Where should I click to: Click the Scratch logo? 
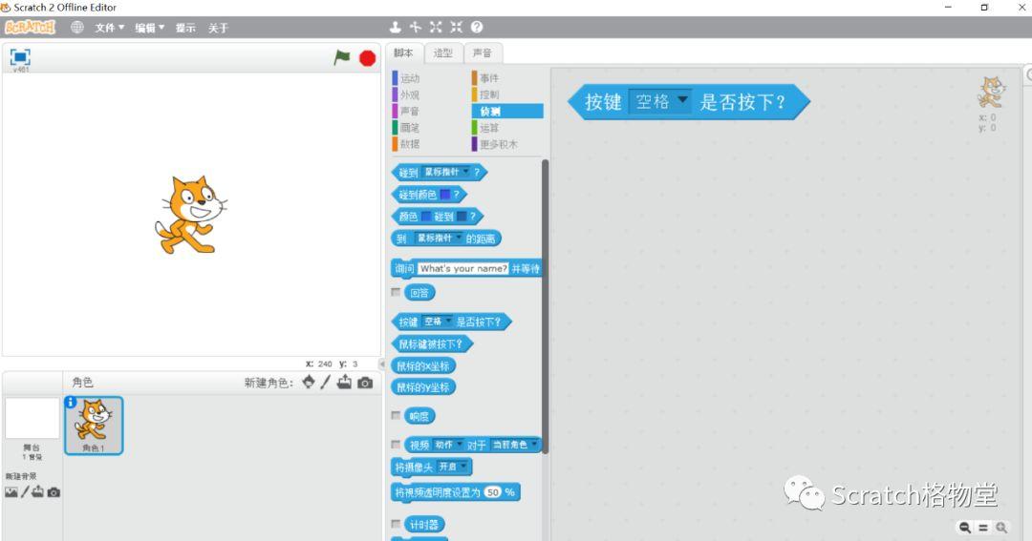tap(31, 27)
